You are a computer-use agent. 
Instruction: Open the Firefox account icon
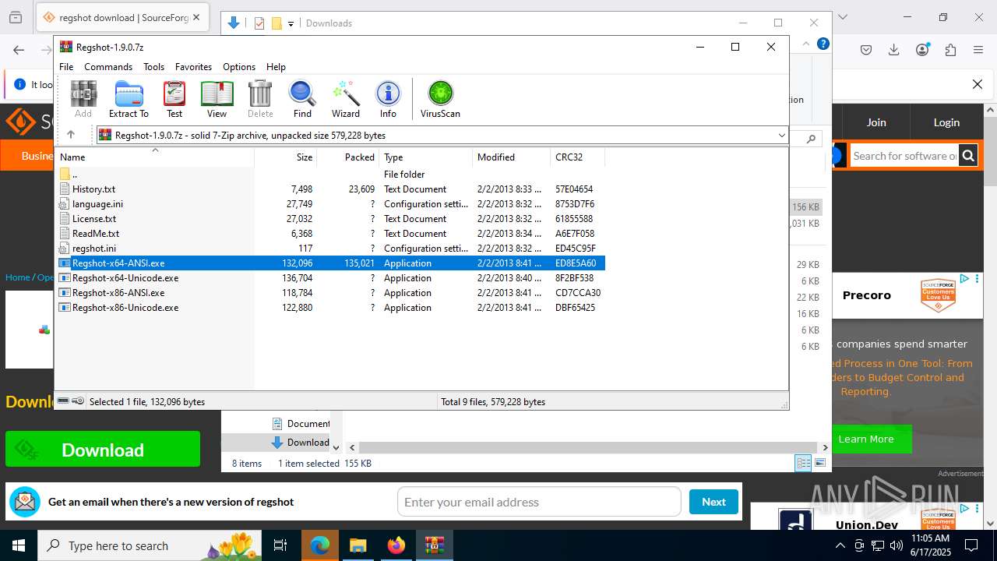pos(922,50)
